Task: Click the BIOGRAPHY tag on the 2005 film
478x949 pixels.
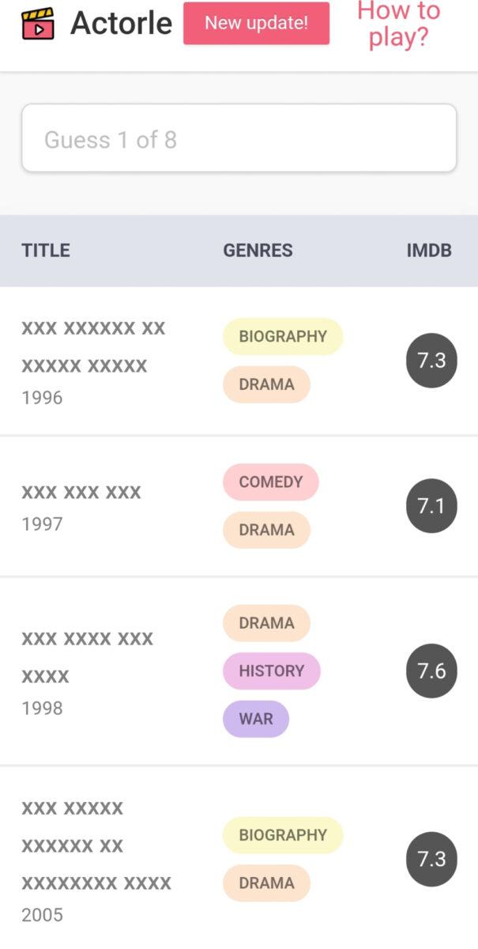Action: [x=283, y=835]
